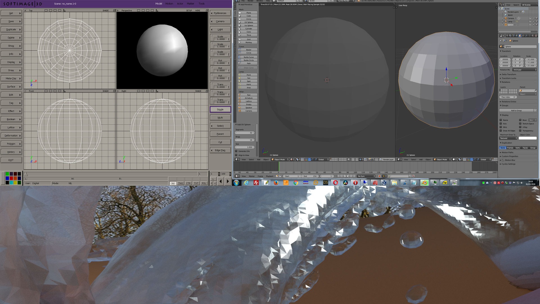Add a Cylinder mesh primitive

click(248, 28)
